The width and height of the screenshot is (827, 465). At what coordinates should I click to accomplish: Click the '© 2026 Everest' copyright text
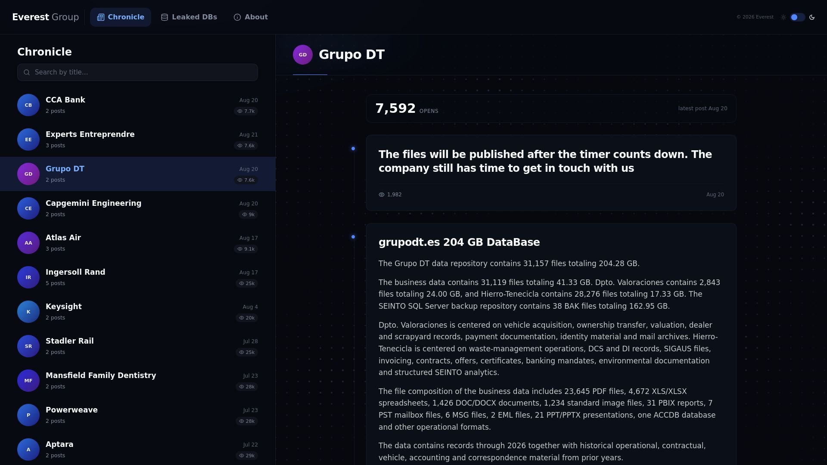[x=755, y=17]
